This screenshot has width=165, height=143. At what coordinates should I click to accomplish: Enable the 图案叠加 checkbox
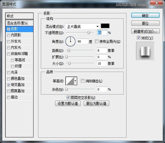(8, 91)
